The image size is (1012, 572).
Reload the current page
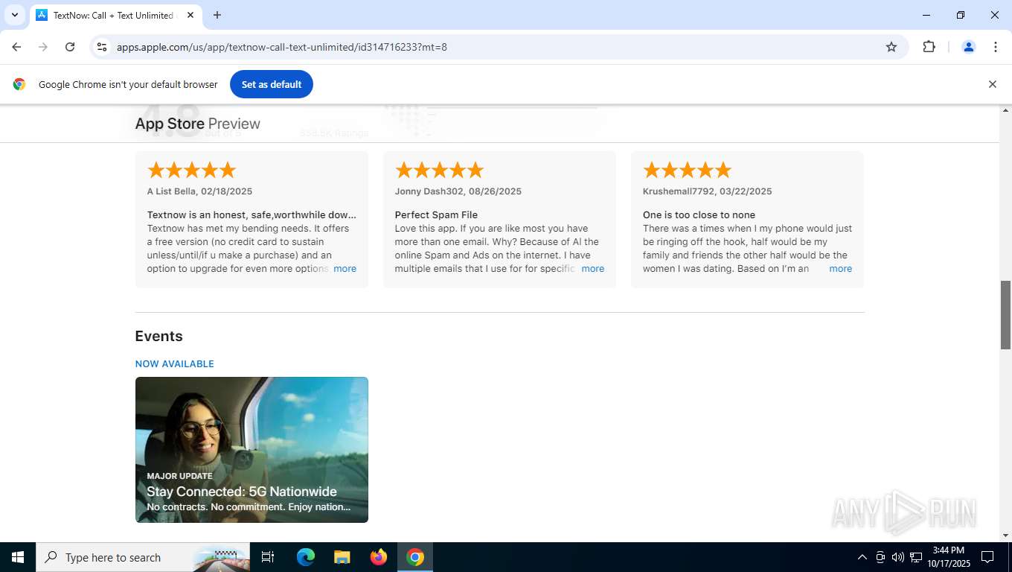[70, 47]
